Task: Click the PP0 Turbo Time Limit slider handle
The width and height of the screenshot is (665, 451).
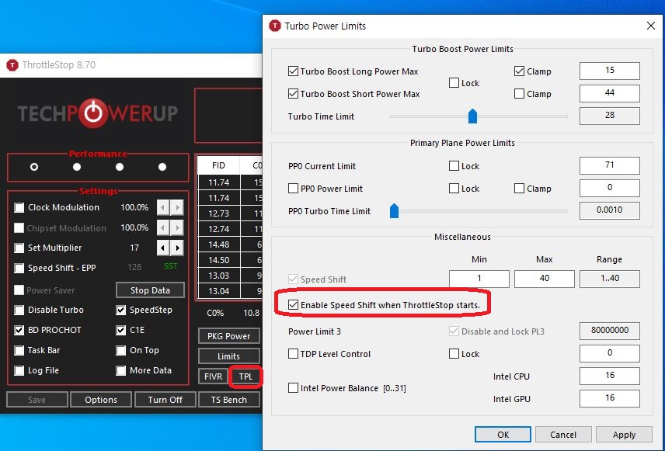Action: (394, 210)
